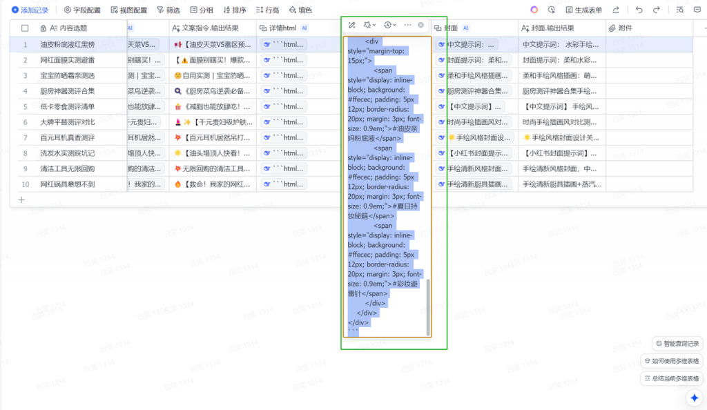Toggle the select-all rows checkbox
Viewport: 707px width, 410px height.
point(25,28)
